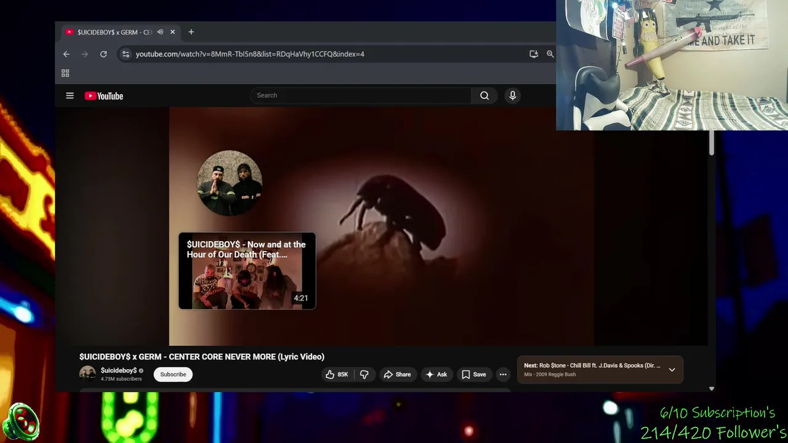Subscribe to the $uicideboy$ channel
Image resolution: width=788 pixels, height=443 pixels.
coord(173,374)
